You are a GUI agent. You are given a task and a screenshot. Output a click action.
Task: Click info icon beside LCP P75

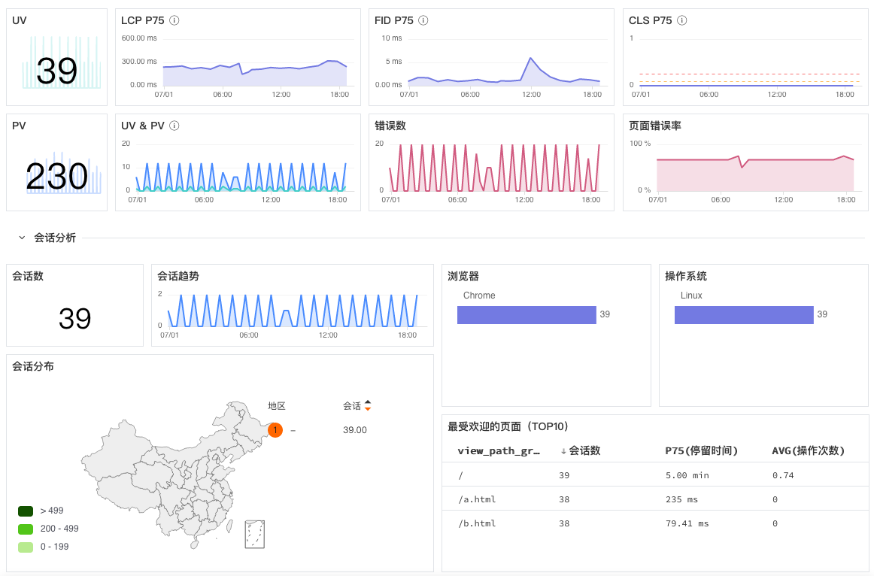click(174, 20)
